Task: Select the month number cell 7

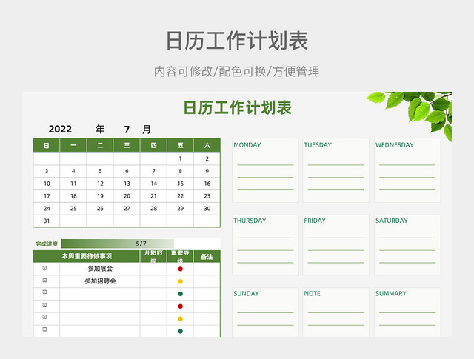Action: pos(127,130)
